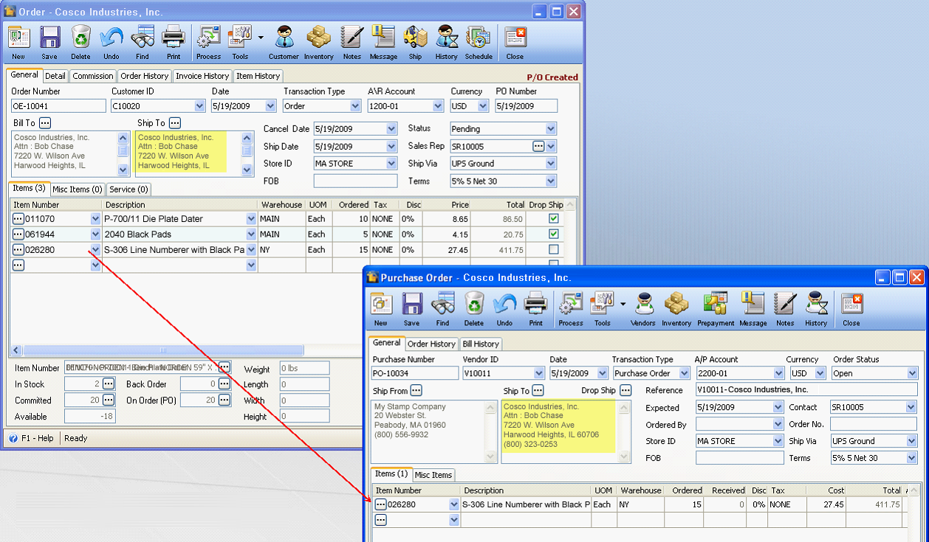Select Misc Items (0) tab in Order

(x=78, y=190)
